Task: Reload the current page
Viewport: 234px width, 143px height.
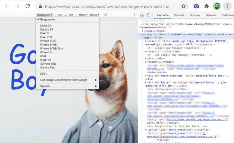Action: [x=28, y=6]
